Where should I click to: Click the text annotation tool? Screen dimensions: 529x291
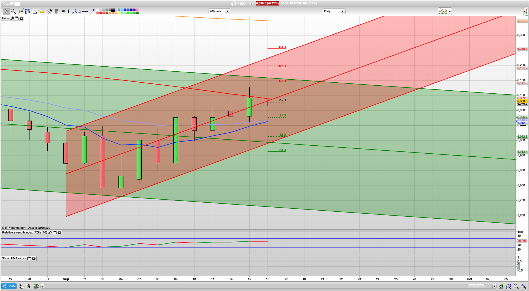35,11
